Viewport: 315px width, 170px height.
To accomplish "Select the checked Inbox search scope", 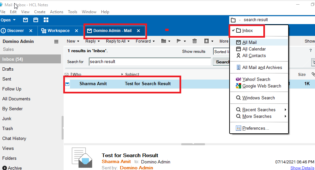I will pos(247,31).
